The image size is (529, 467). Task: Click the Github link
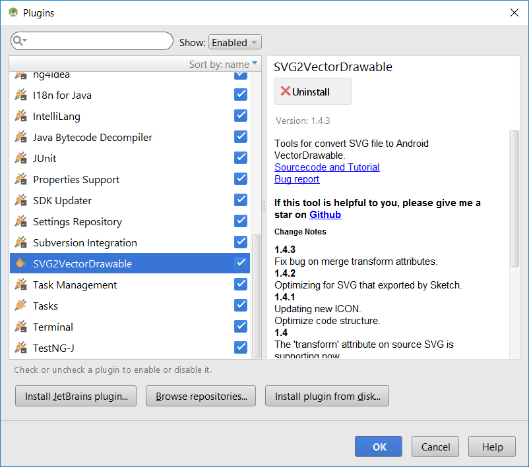coord(325,214)
